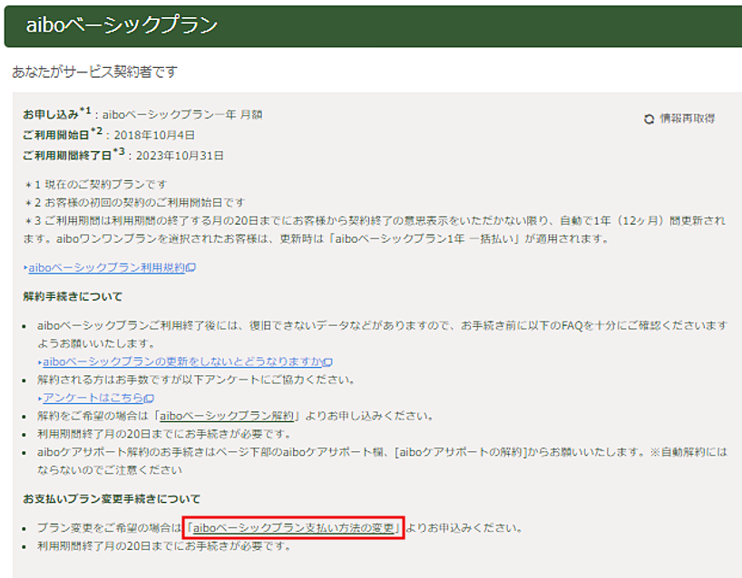Open the aiboベーシックプラン利用規約 link
742x578 pixels.
click(106, 267)
